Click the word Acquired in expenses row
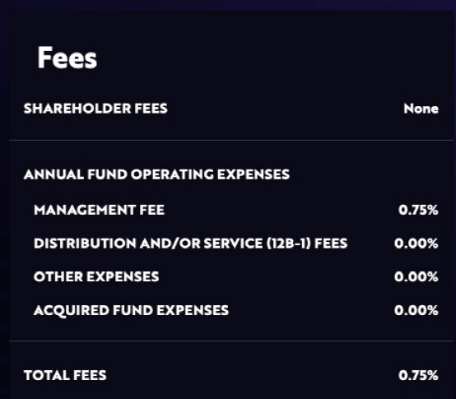 pyautogui.click(x=72, y=310)
